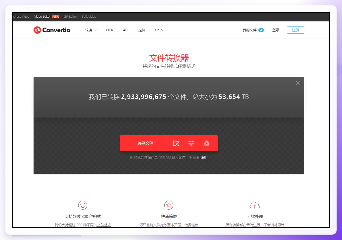The height and width of the screenshot is (240, 342).
Task: Open the local folder browse icon
Action: (176, 143)
